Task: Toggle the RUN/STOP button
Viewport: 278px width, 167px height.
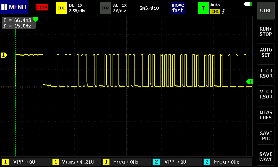Action: point(266,32)
